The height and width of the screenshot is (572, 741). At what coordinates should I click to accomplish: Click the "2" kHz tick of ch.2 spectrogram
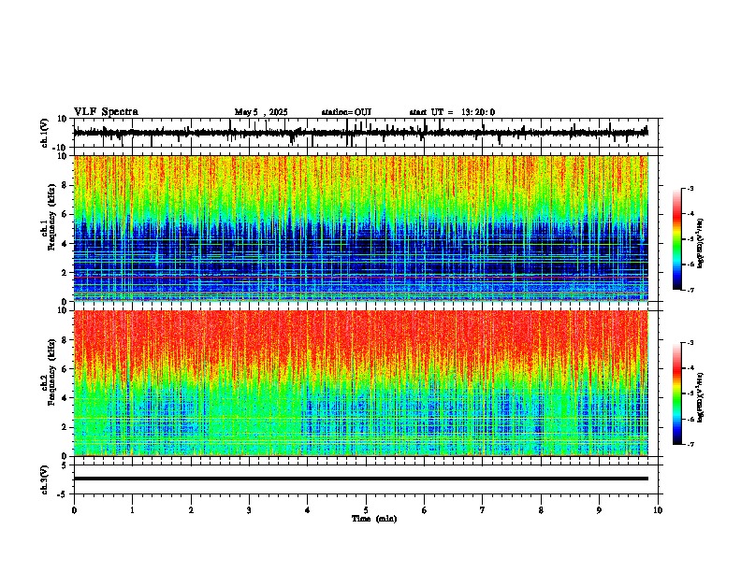point(65,427)
